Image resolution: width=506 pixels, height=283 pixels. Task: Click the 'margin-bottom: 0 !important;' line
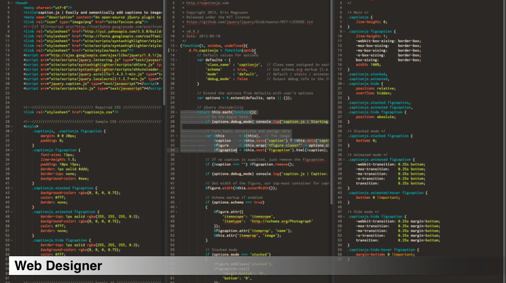point(386,254)
